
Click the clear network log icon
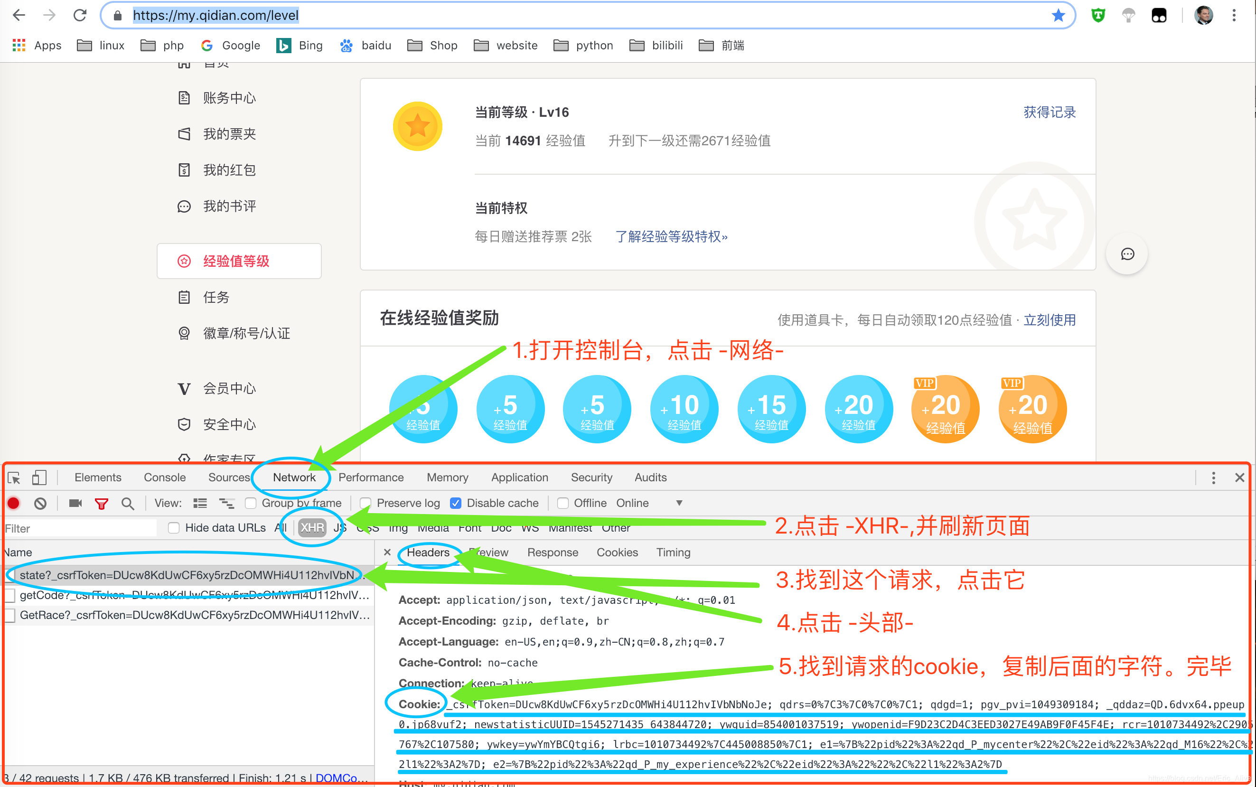click(42, 503)
